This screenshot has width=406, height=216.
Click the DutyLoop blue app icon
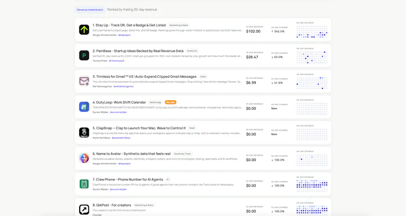coord(84,107)
